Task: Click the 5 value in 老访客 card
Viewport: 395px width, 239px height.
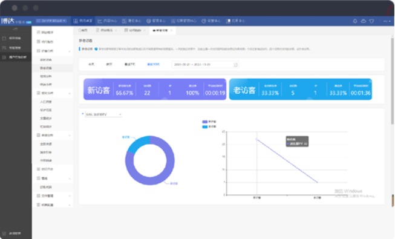Action: 293,93
